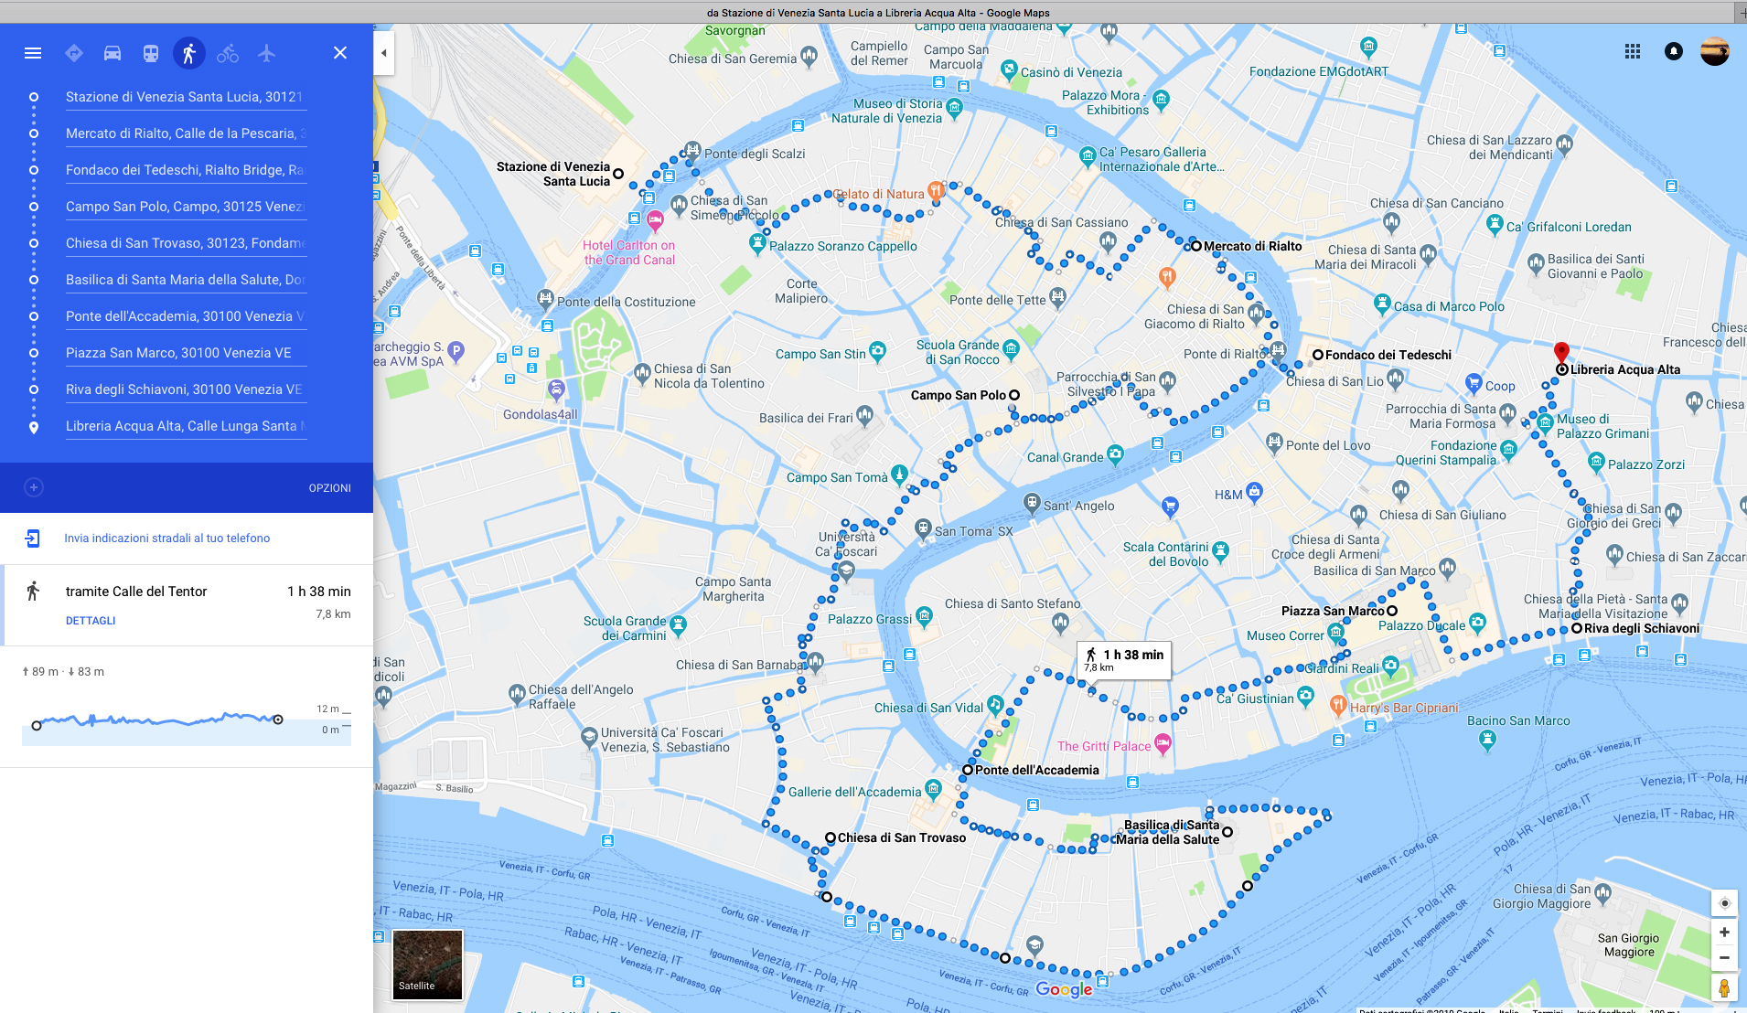Show DETTAGLI for walking route
Screen dimensions: 1747x1013
tap(91, 621)
